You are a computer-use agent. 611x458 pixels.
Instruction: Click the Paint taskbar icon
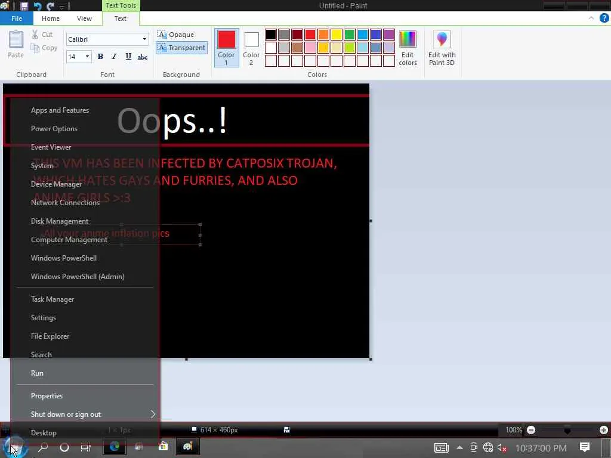pos(188,447)
